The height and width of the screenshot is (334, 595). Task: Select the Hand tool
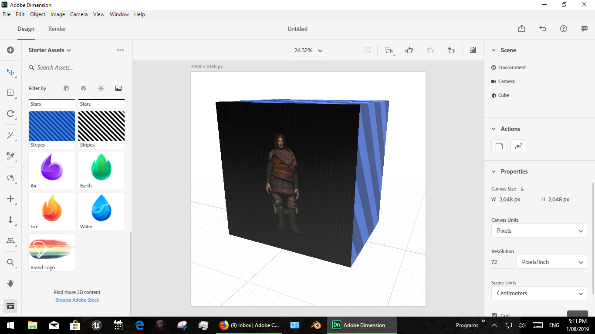pyautogui.click(x=10, y=283)
